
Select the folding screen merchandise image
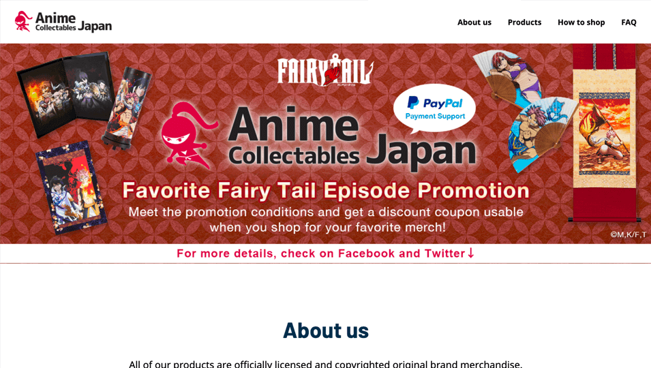click(65, 93)
